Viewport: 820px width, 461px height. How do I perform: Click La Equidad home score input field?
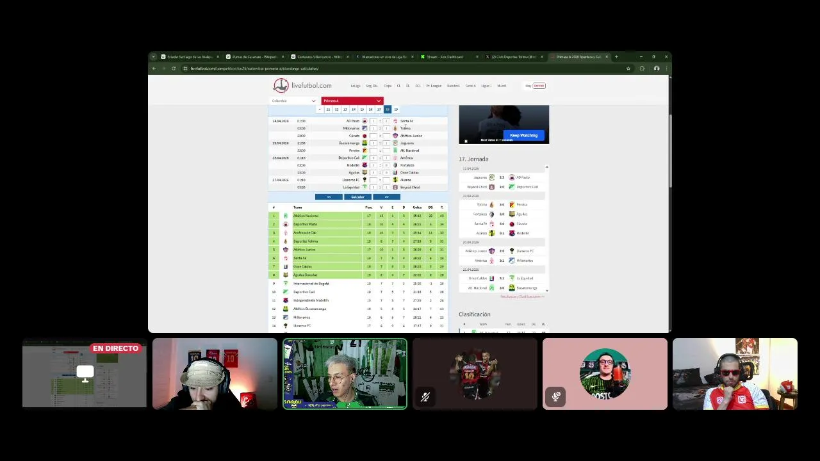tap(373, 187)
